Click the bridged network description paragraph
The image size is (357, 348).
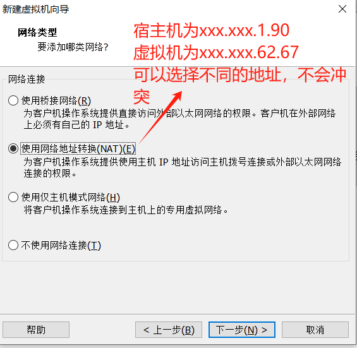[x=179, y=119]
